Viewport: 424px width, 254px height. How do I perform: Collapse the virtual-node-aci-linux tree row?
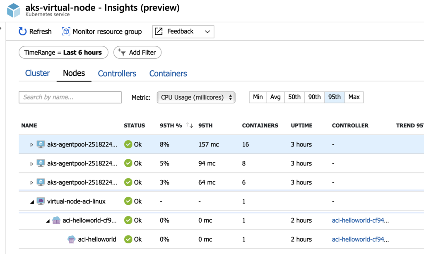point(31,201)
